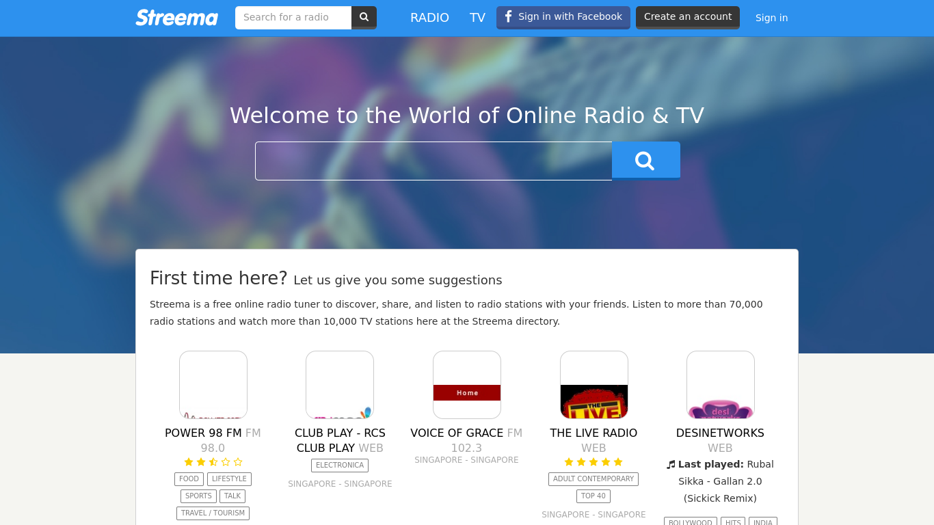Select the ELECTRONICA genre tag
The height and width of the screenshot is (525, 934).
pos(340,466)
